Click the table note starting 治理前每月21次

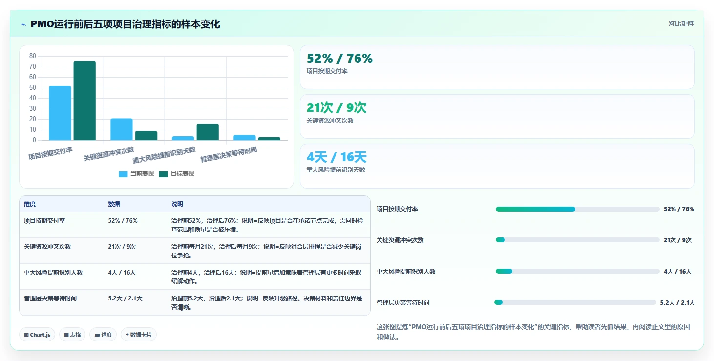point(267,251)
